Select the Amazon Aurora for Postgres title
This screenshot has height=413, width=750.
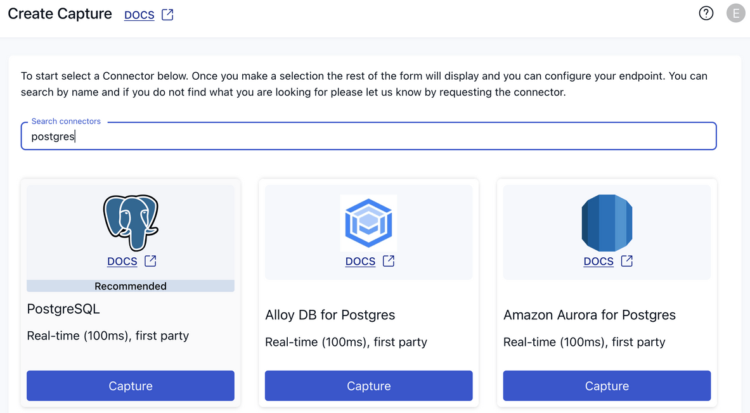pyautogui.click(x=589, y=315)
